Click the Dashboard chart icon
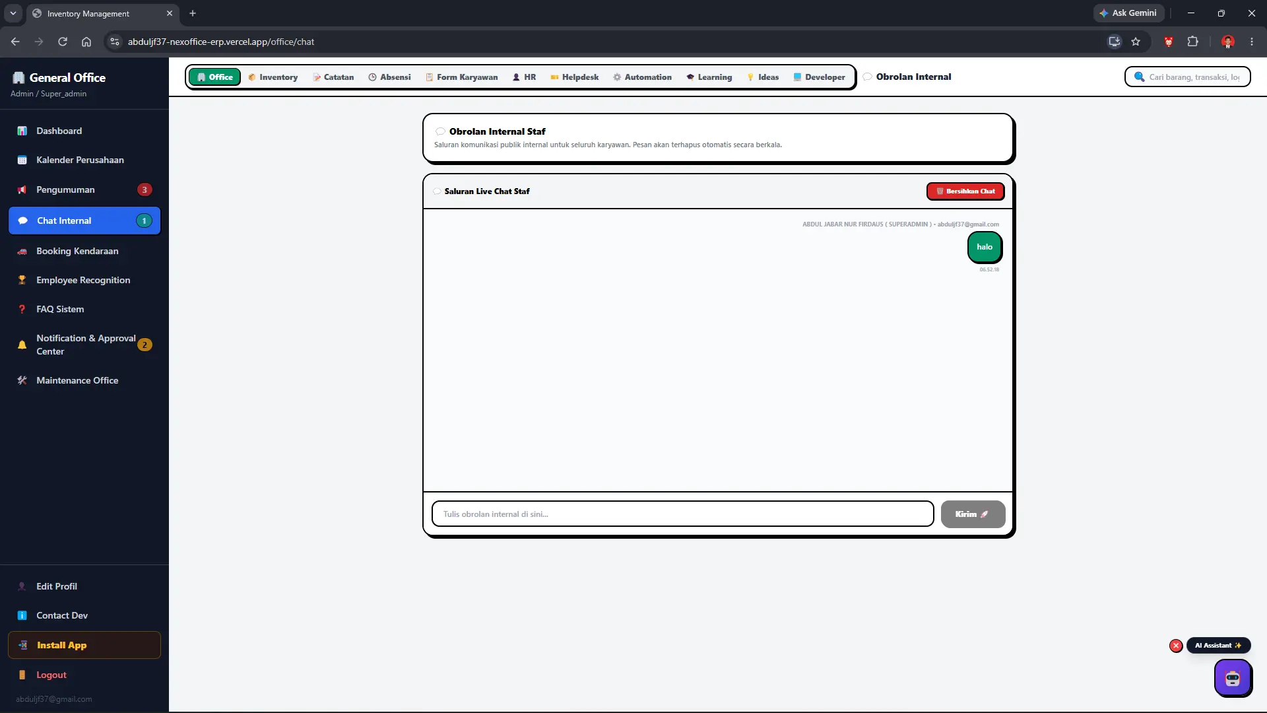1267x713 pixels. tap(22, 131)
